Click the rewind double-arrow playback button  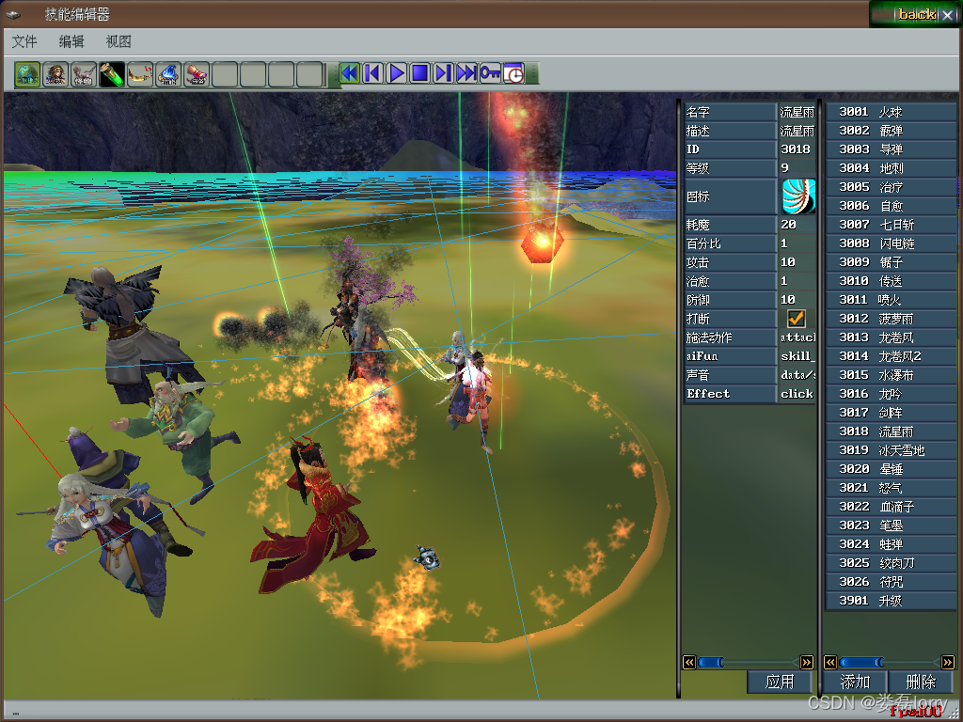point(350,73)
